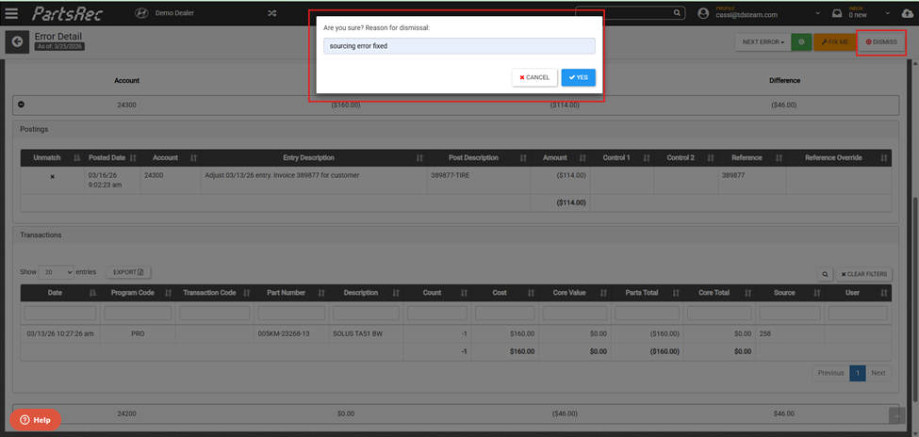Sort Transactions by Cost column
Screen dimensions: 919x437
click(504, 292)
